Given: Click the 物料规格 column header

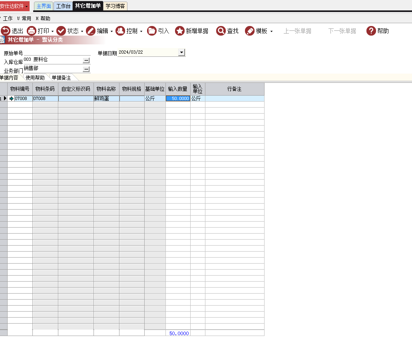Looking at the screenshot, I should point(131,89).
